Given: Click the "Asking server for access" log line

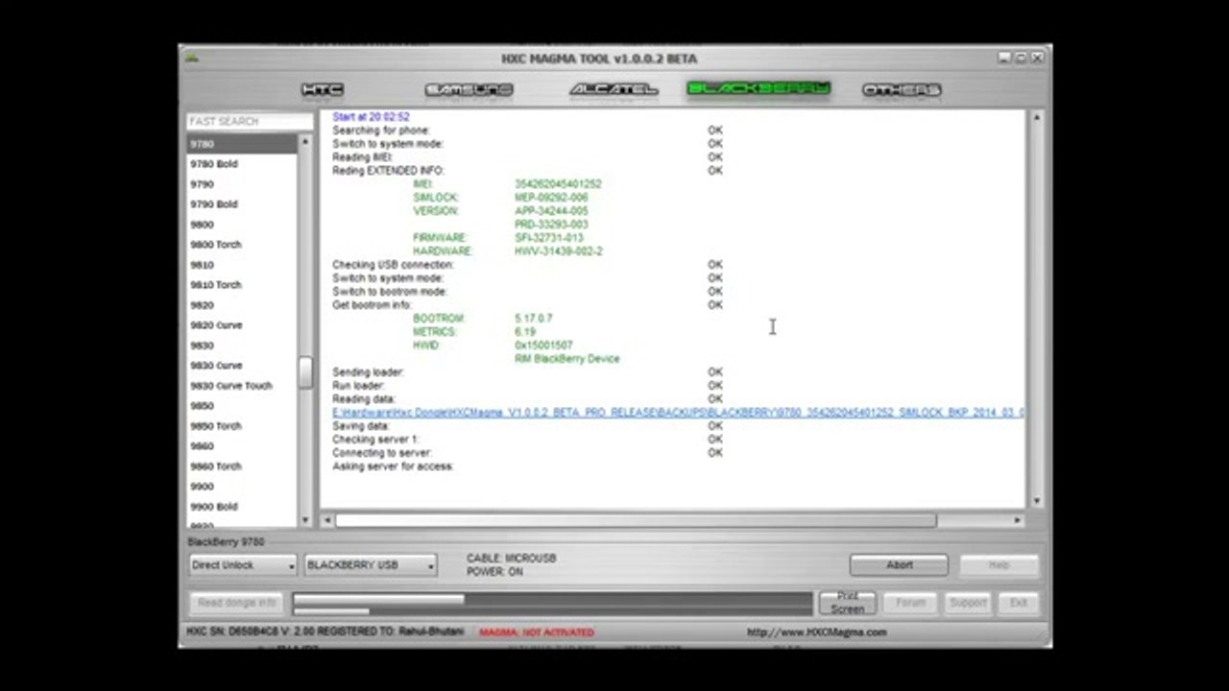Looking at the screenshot, I should [393, 466].
